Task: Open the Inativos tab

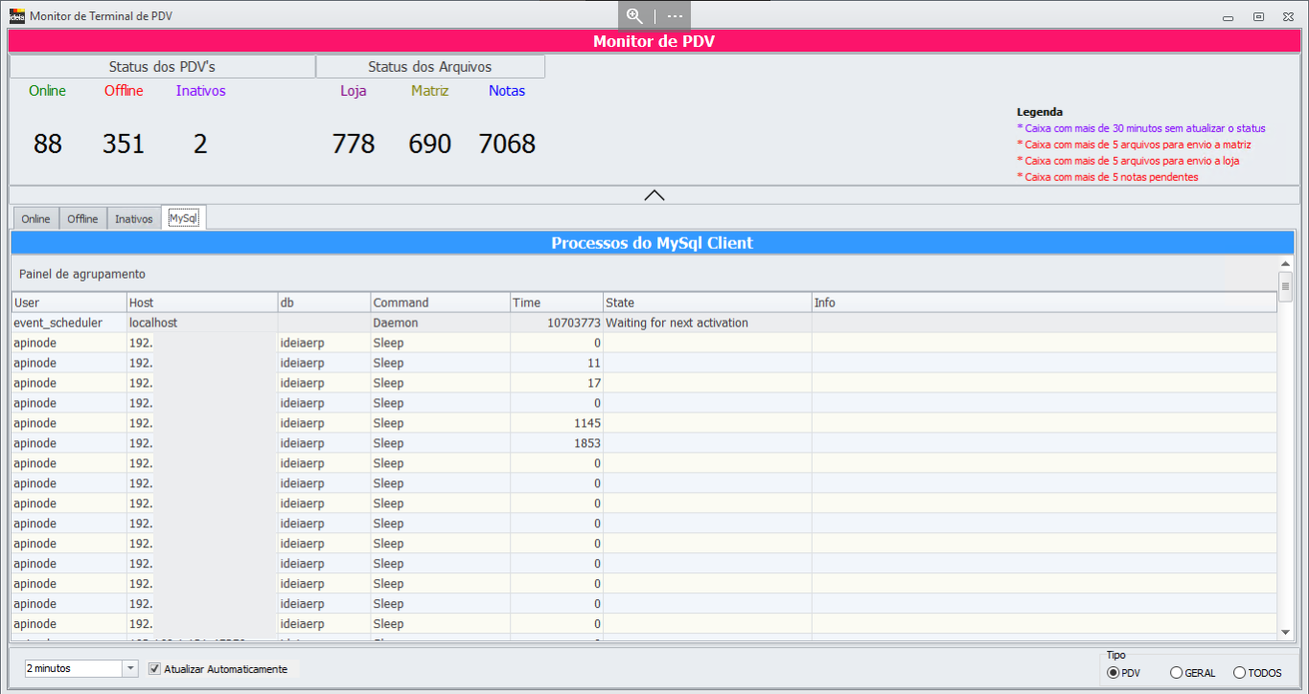Action: point(133,219)
